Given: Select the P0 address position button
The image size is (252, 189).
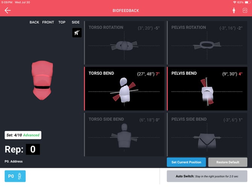Looking at the screenshot, I should 15,176.
